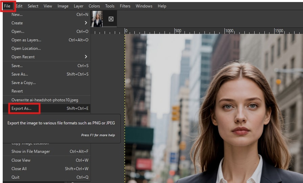Click Quit menu entry
This screenshot has height=183, width=303.
[x=47, y=177]
